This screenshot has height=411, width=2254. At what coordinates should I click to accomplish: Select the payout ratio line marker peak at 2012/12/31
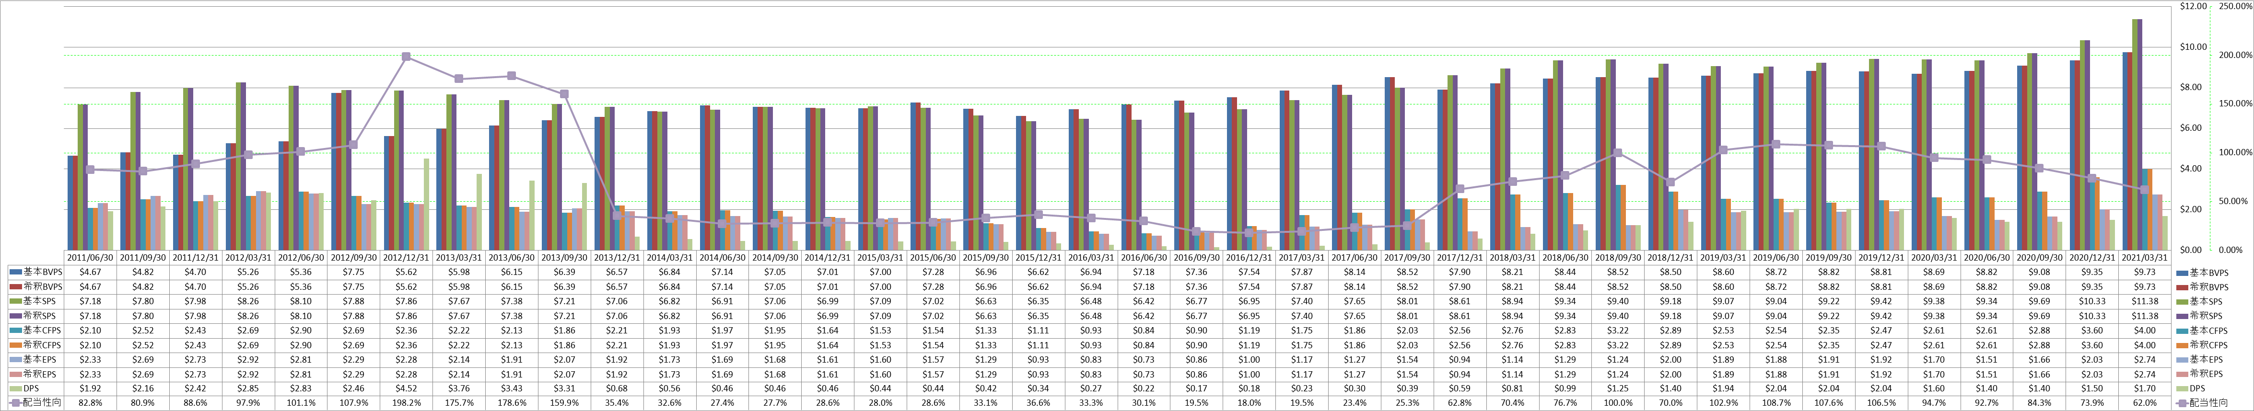[406, 57]
